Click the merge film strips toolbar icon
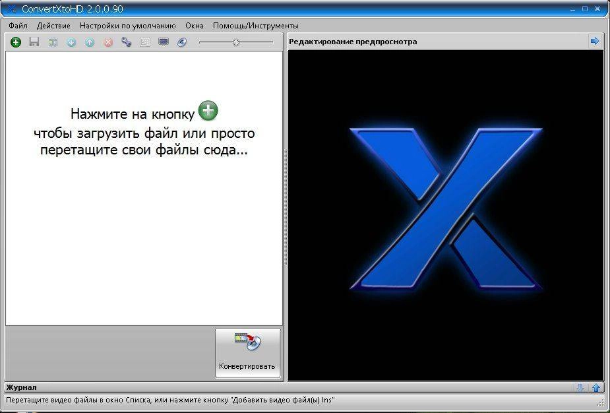This screenshot has height=413, width=610. coord(53,42)
